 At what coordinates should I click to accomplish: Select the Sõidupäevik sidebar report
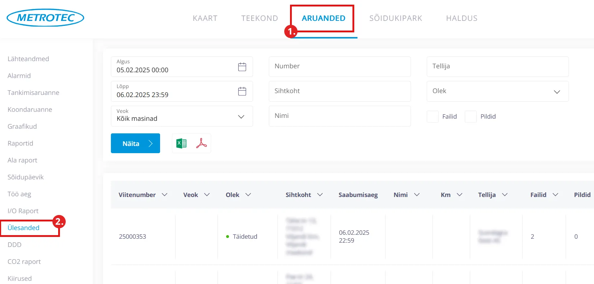[x=25, y=177]
